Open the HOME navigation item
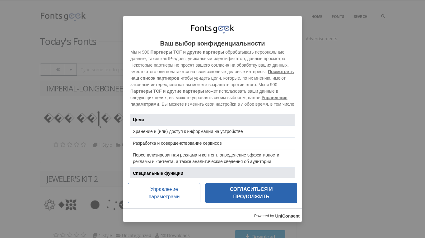Image resolution: width=425 pixels, height=238 pixels. pos(317,17)
